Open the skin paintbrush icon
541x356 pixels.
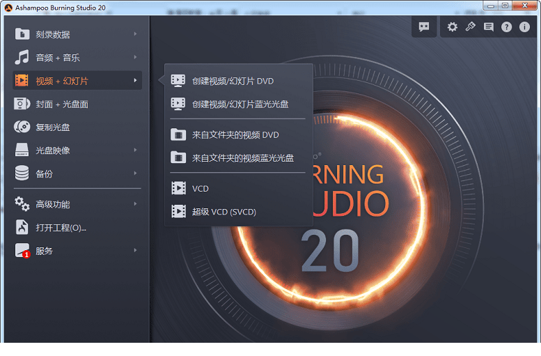pos(471,27)
